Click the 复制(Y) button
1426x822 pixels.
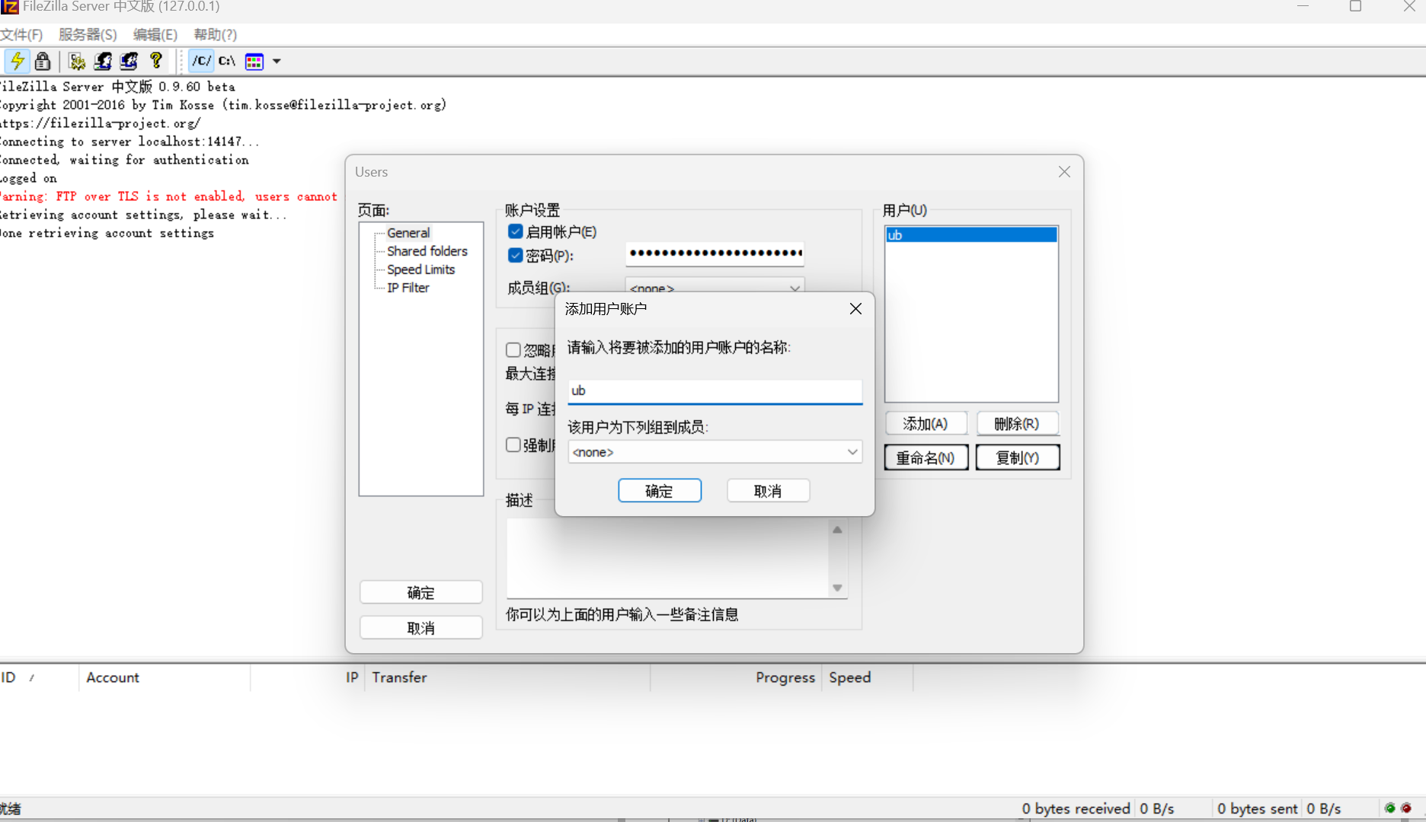1018,457
